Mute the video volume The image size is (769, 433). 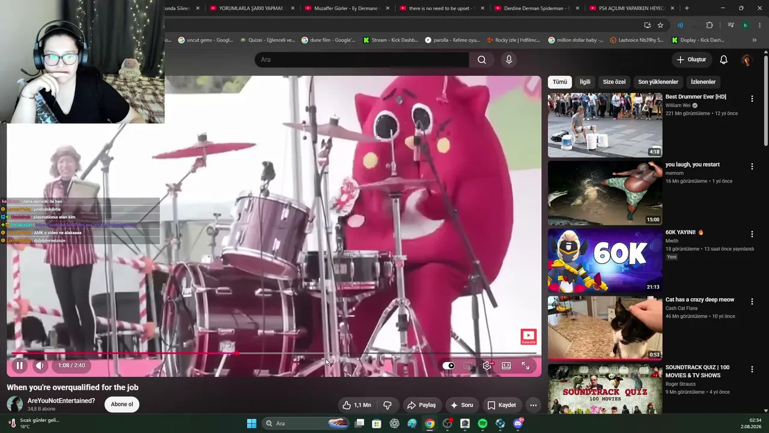pyautogui.click(x=40, y=365)
